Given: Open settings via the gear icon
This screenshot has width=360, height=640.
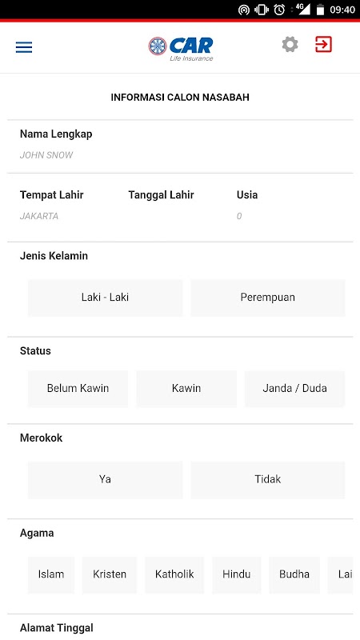Looking at the screenshot, I should point(290,44).
